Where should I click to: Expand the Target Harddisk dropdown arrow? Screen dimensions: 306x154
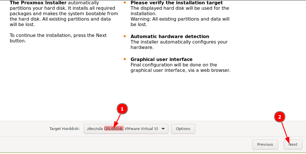point(163,129)
